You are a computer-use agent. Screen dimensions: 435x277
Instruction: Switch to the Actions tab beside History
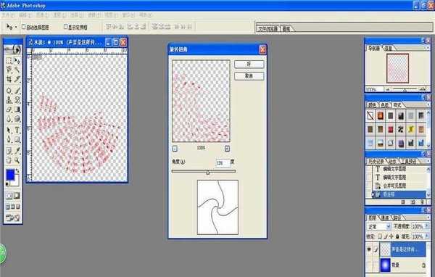(x=392, y=161)
